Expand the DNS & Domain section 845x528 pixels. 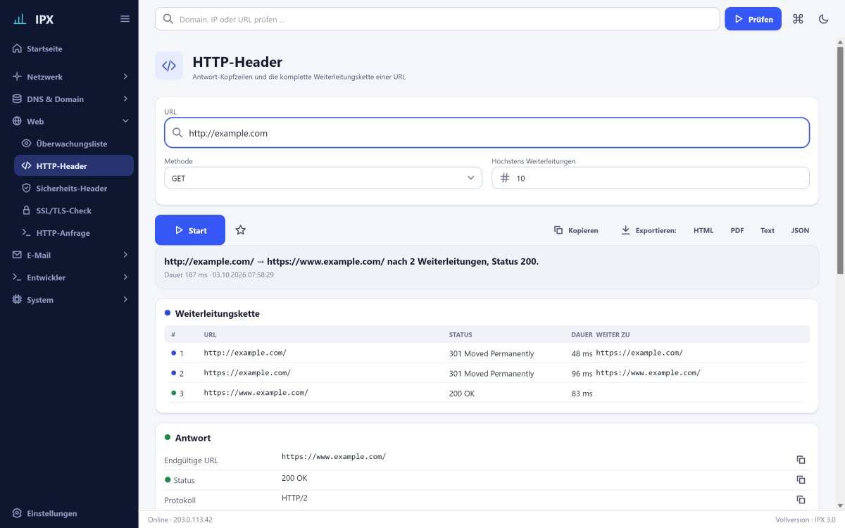[x=69, y=99]
